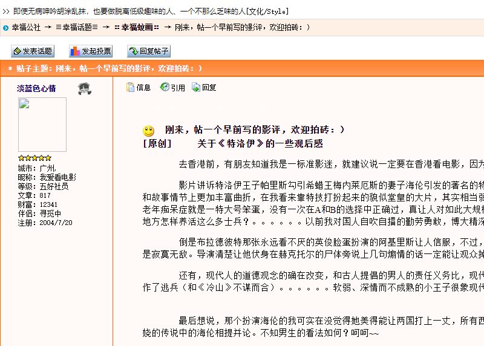Click paragraph starting 影片讲诉特洛伊王子
This screenshot has width=484, height=346.
[313, 203]
